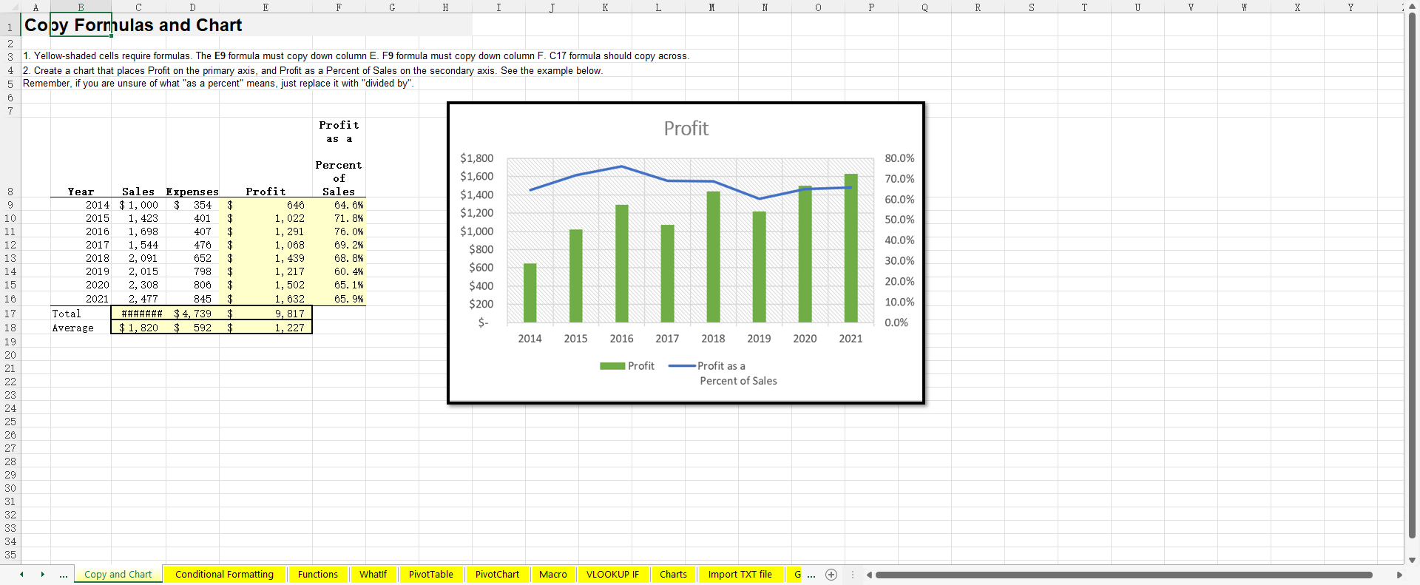1420x585 pixels.
Task: Select the column P header
Action: 871,7
